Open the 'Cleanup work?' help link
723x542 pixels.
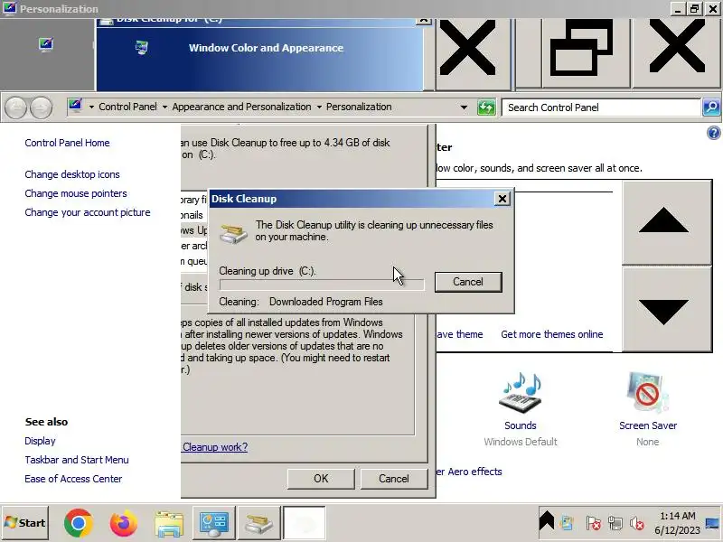(x=215, y=446)
